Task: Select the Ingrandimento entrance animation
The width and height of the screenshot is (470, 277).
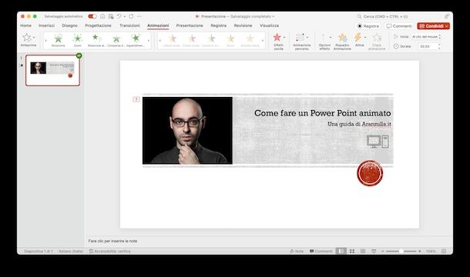Action: 136,40
